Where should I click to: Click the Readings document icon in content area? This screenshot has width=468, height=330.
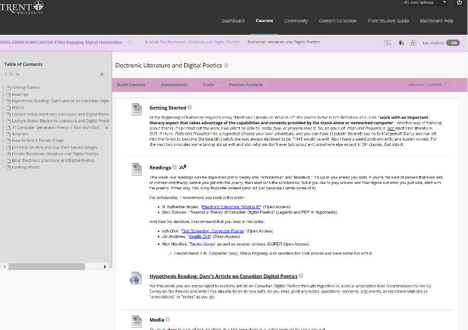coord(137,169)
